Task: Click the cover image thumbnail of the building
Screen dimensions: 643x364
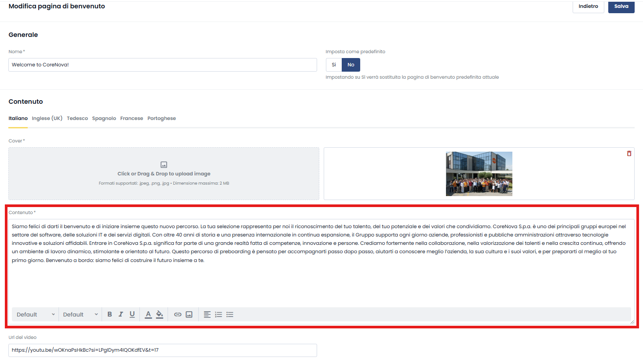Action: tap(479, 174)
